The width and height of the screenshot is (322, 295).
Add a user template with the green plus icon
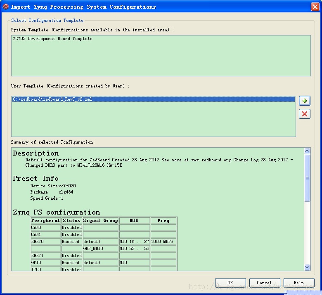coord(305,101)
